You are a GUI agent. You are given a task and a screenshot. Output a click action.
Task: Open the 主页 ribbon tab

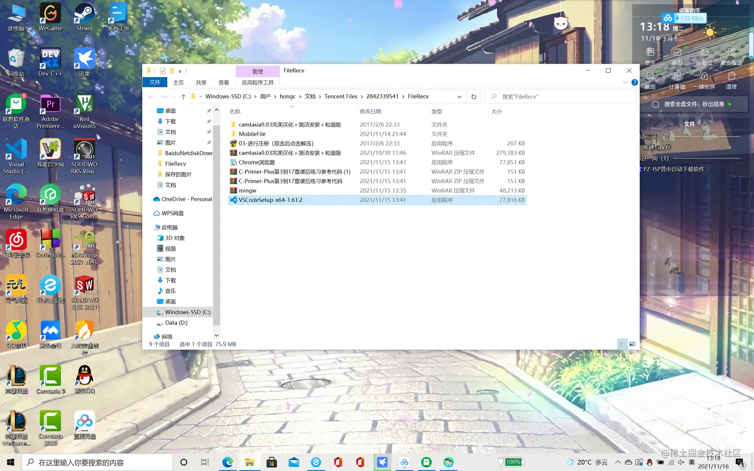[x=179, y=83]
